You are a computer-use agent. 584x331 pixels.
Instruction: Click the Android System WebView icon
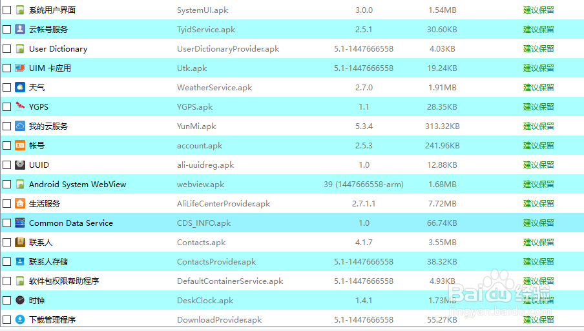[20, 184]
